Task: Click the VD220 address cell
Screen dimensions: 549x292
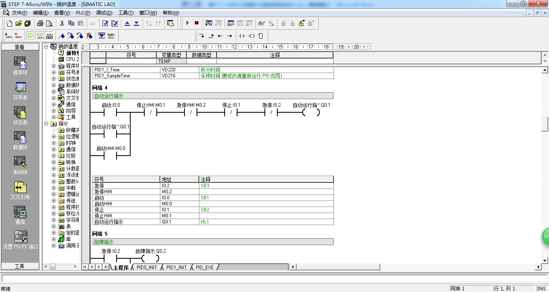Action: (180, 70)
